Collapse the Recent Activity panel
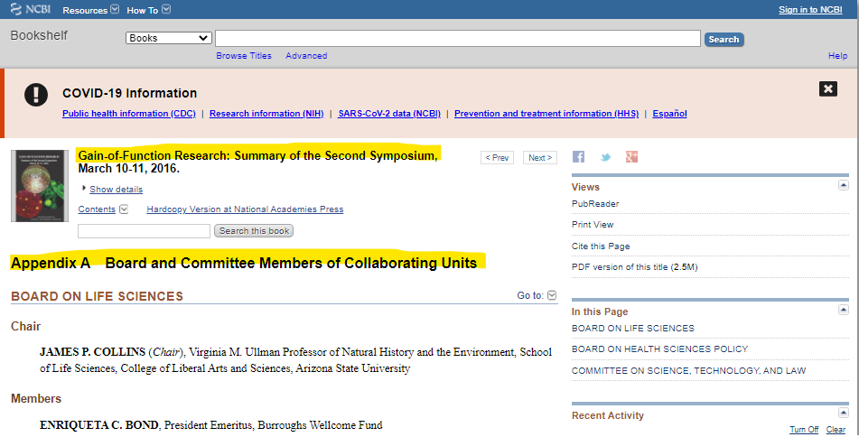 tap(843, 413)
